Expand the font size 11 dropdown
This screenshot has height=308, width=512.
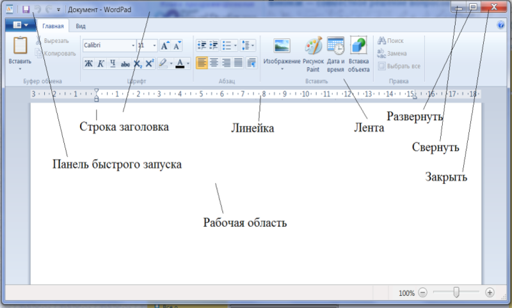(x=154, y=45)
